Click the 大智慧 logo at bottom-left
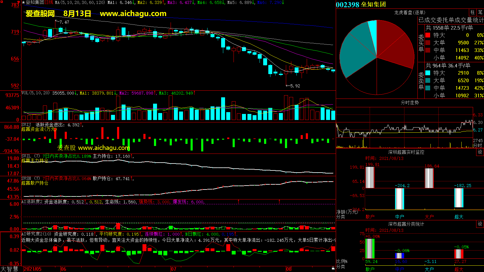The height and width of the screenshot is (272, 484). [x=9, y=269]
